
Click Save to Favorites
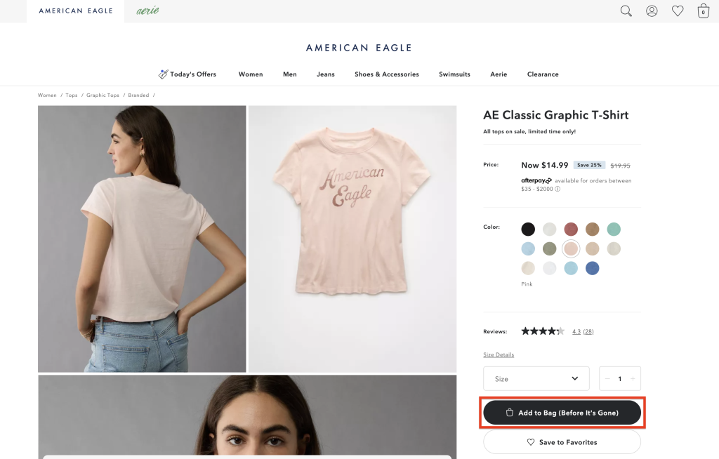[x=562, y=442]
